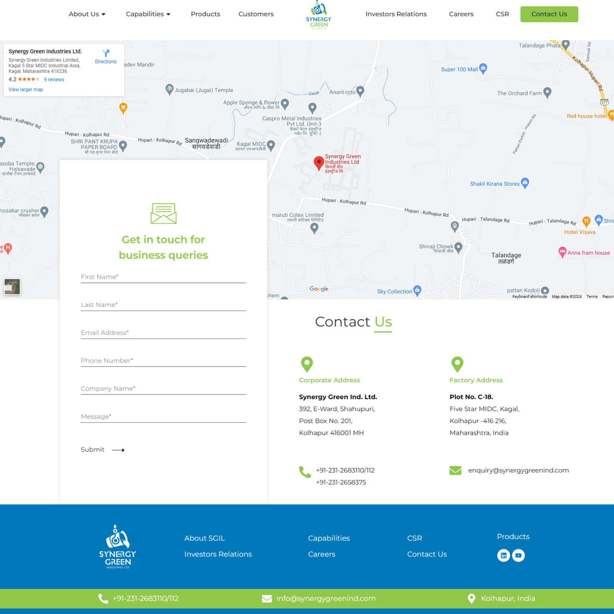Click the +91-231-2658375 phone number
This screenshot has height=614, width=614.
(341, 482)
